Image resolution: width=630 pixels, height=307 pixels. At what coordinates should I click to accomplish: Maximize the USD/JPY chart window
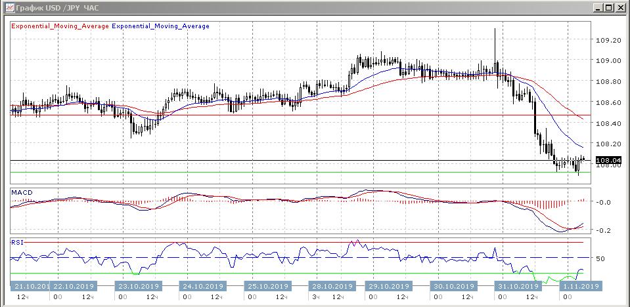[608, 8]
